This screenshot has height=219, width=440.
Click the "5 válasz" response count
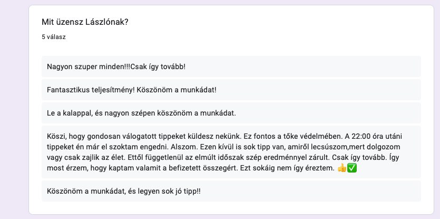point(54,37)
